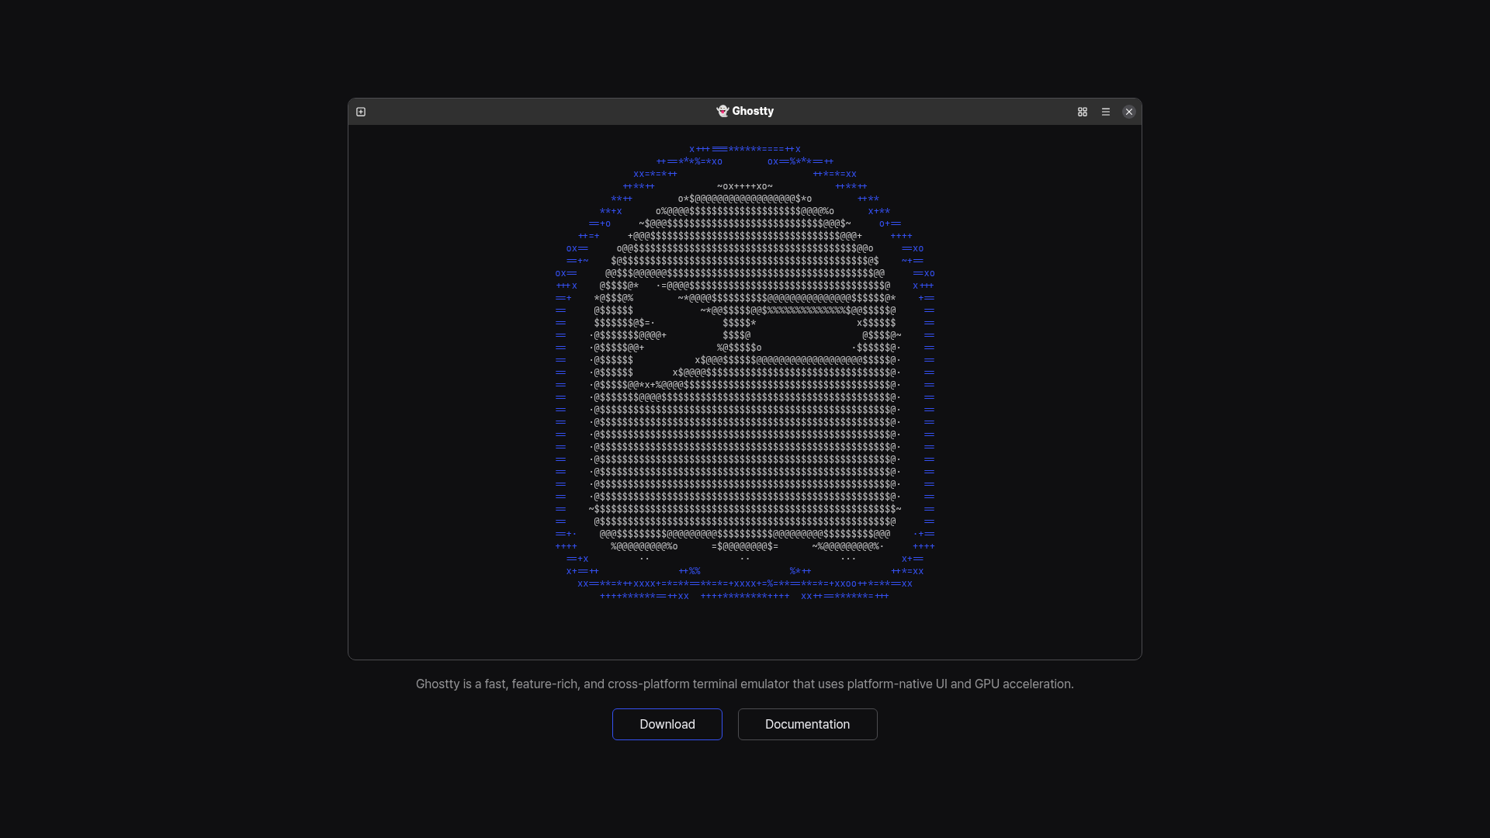Click the Ghostty description sentence text
Screen dimensions: 1490x838
click(x=745, y=684)
